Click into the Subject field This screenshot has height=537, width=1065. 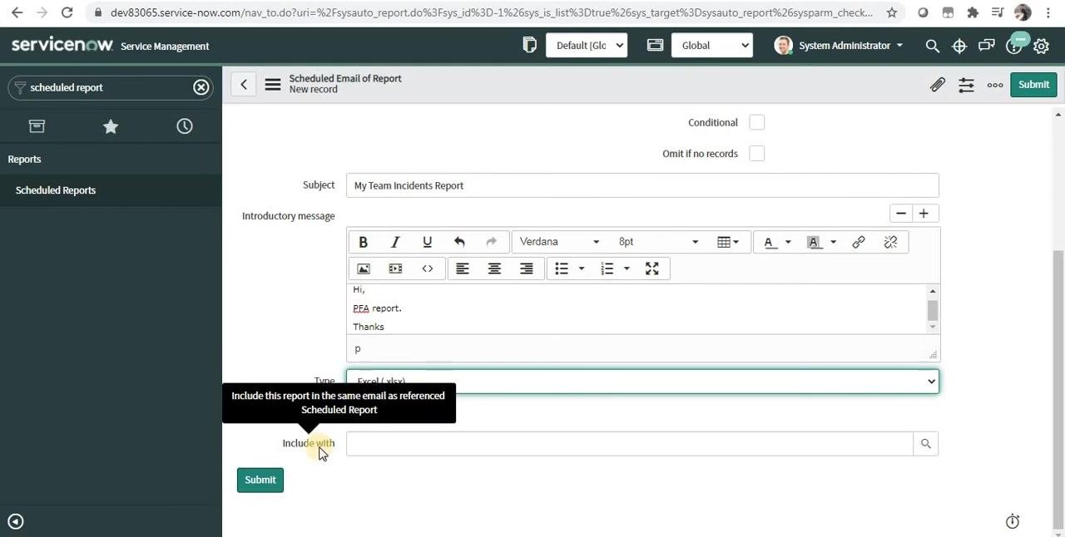(x=642, y=185)
